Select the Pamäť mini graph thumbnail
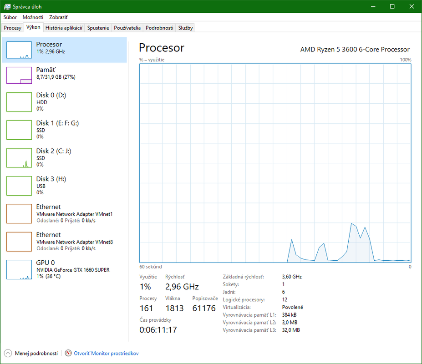The height and width of the screenshot is (364, 422). pos(19,76)
